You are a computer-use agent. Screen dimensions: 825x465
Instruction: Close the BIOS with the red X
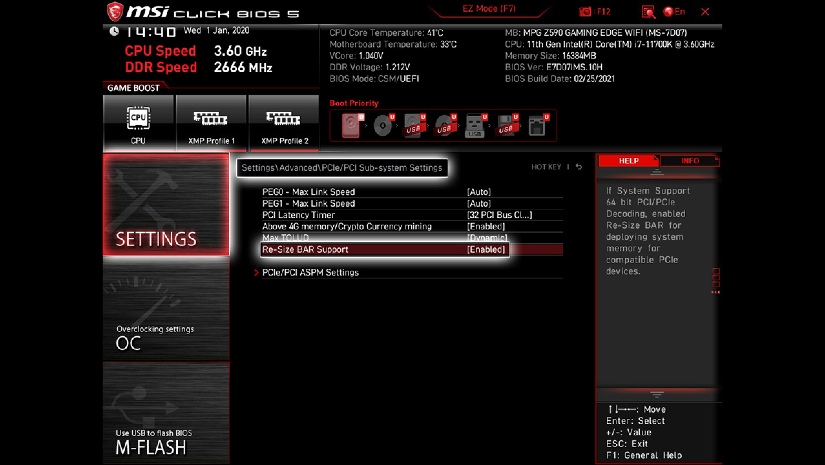point(705,12)
